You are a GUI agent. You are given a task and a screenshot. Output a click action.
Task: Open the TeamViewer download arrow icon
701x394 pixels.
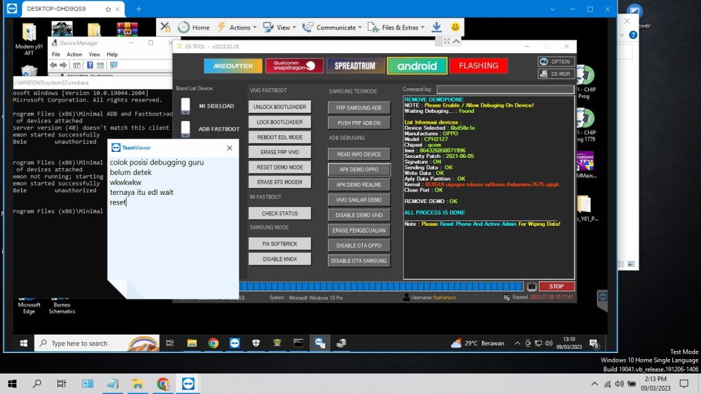[x=437, y=27]
